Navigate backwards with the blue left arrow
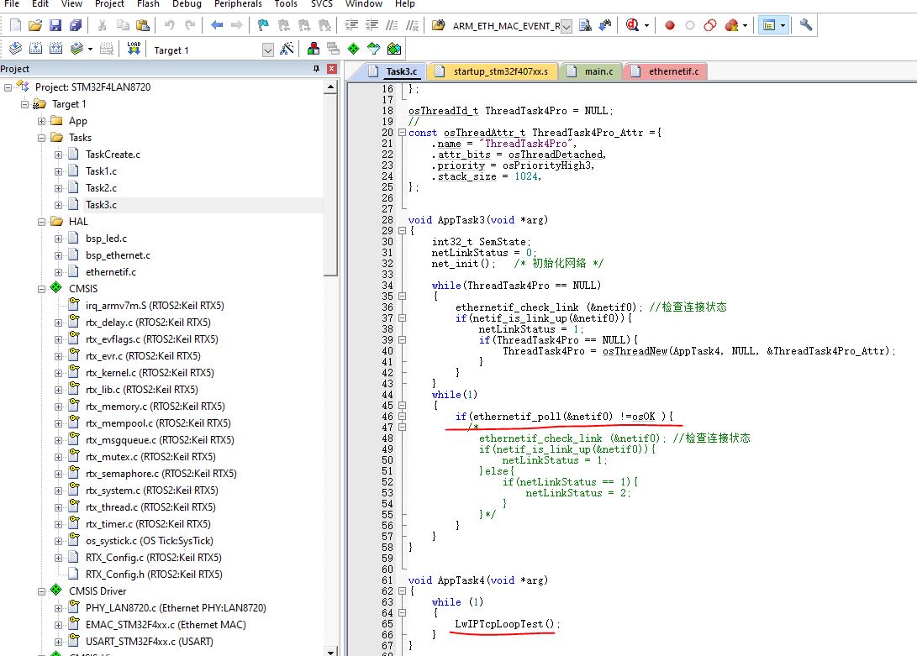Viewport: 917px width, 656px height. point(217,25)
